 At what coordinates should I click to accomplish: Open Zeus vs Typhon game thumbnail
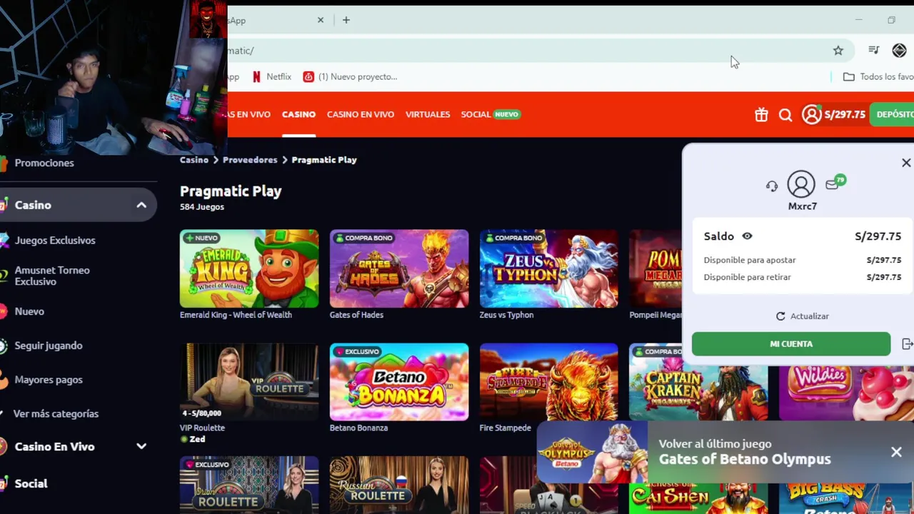(549, 268)
